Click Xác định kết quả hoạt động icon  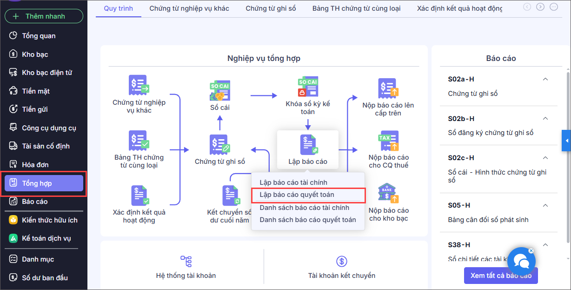[x=139, y=196]
